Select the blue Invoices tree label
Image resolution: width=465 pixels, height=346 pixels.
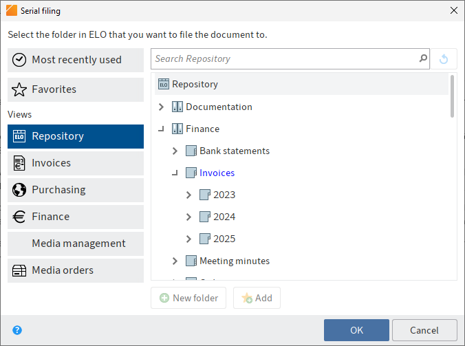coord(217,173)
